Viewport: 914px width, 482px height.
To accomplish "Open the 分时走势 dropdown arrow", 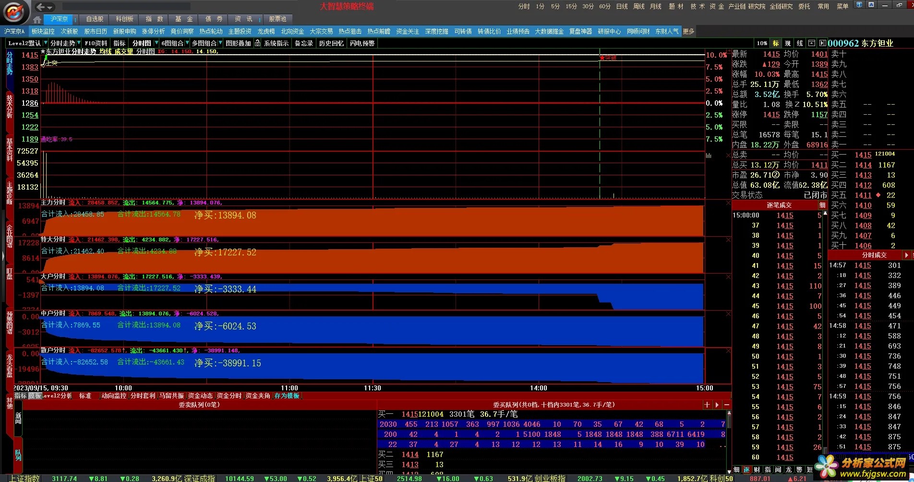I will (x=79, y=43).
